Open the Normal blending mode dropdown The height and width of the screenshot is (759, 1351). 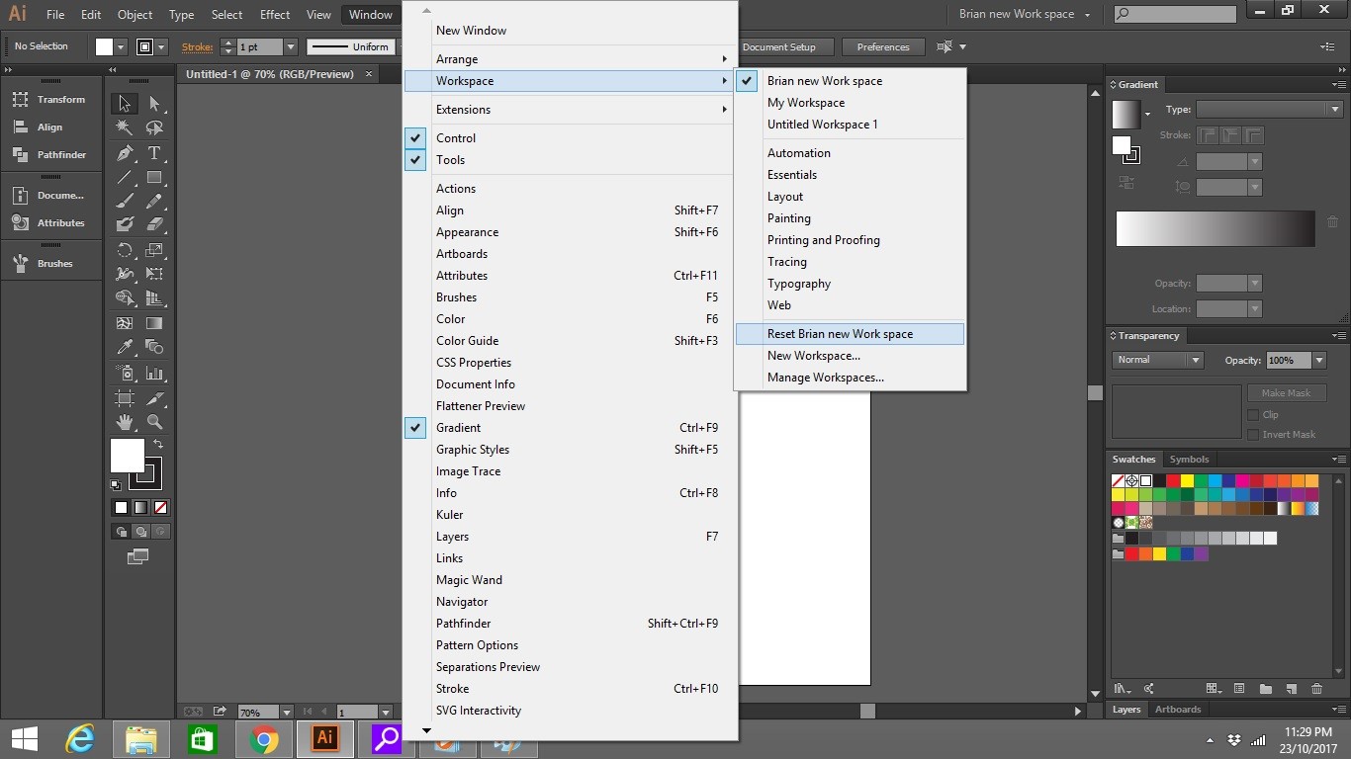tap(1157, 361)
